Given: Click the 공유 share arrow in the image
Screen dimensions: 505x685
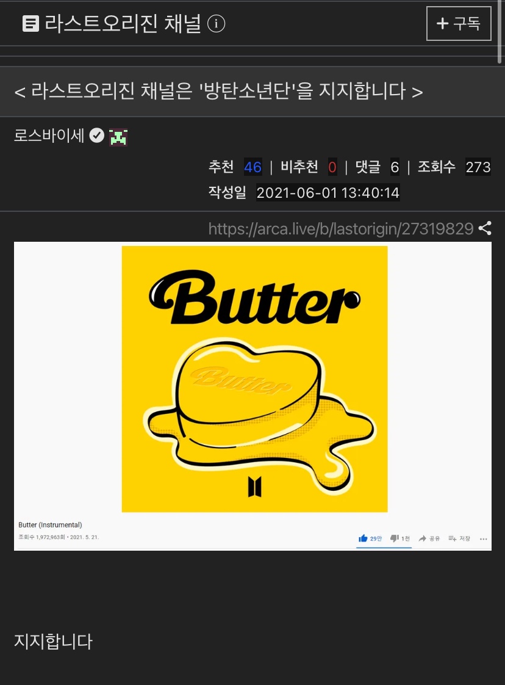Looking at the screenshot, I should tap(422, 538).
